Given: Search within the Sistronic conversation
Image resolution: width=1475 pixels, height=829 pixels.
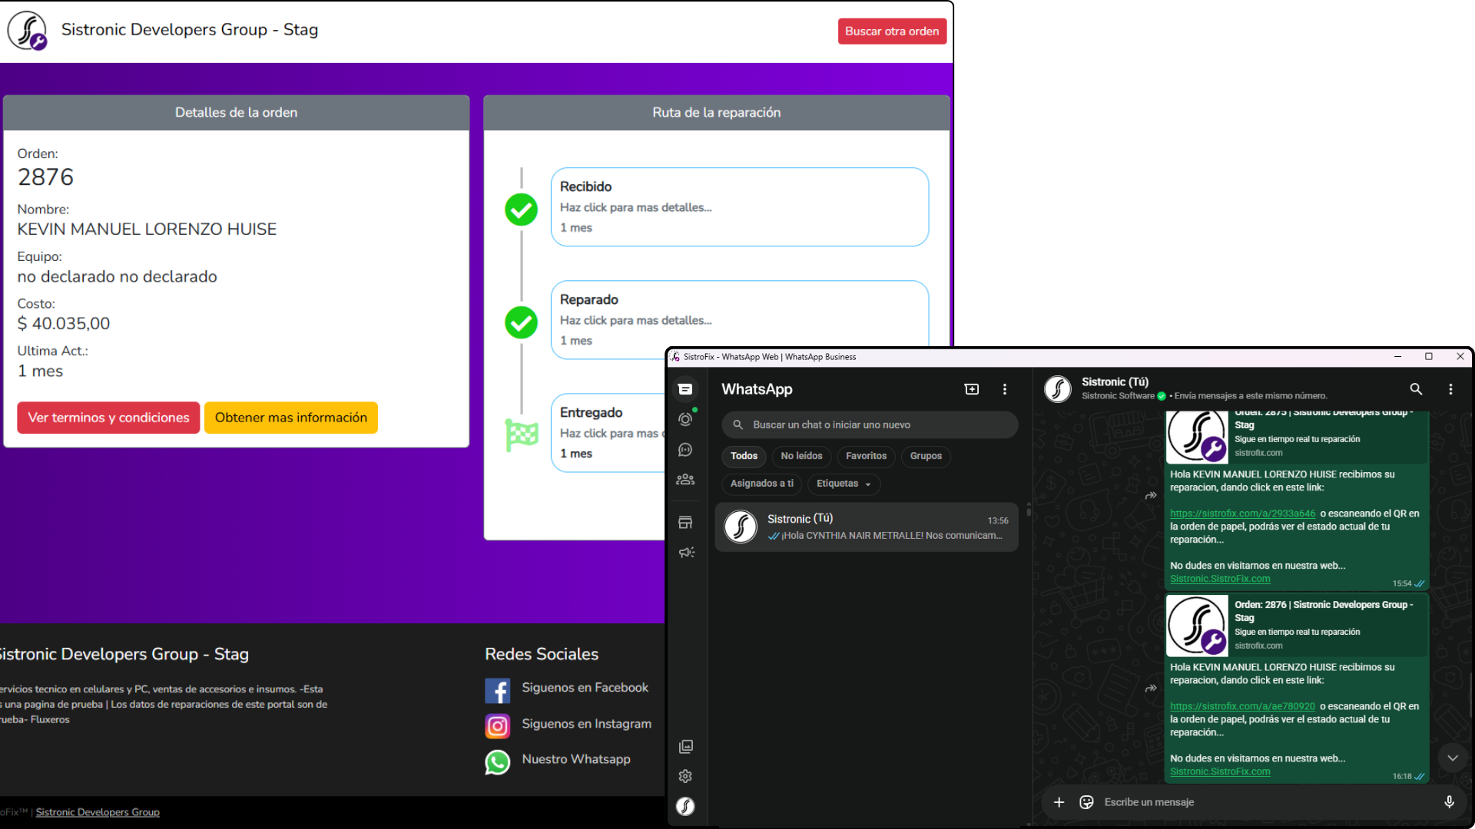Looking at the screenshot, I should click(x=1416, y=389).
